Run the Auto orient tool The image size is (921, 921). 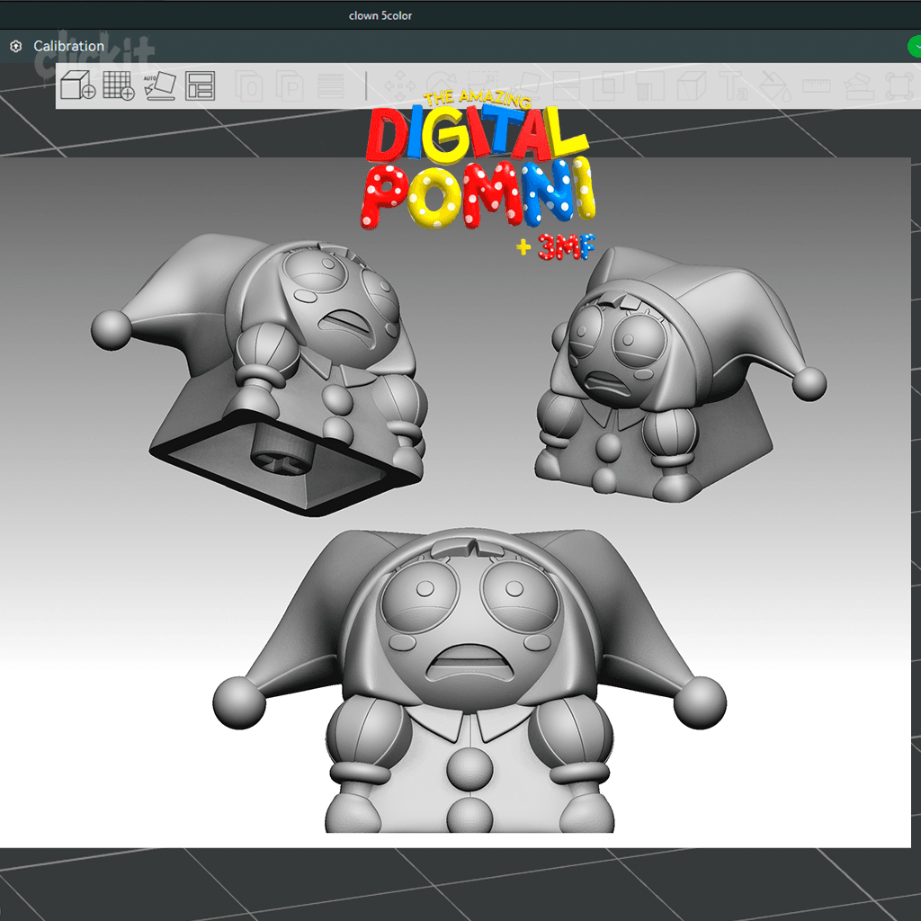click(159, 85)
